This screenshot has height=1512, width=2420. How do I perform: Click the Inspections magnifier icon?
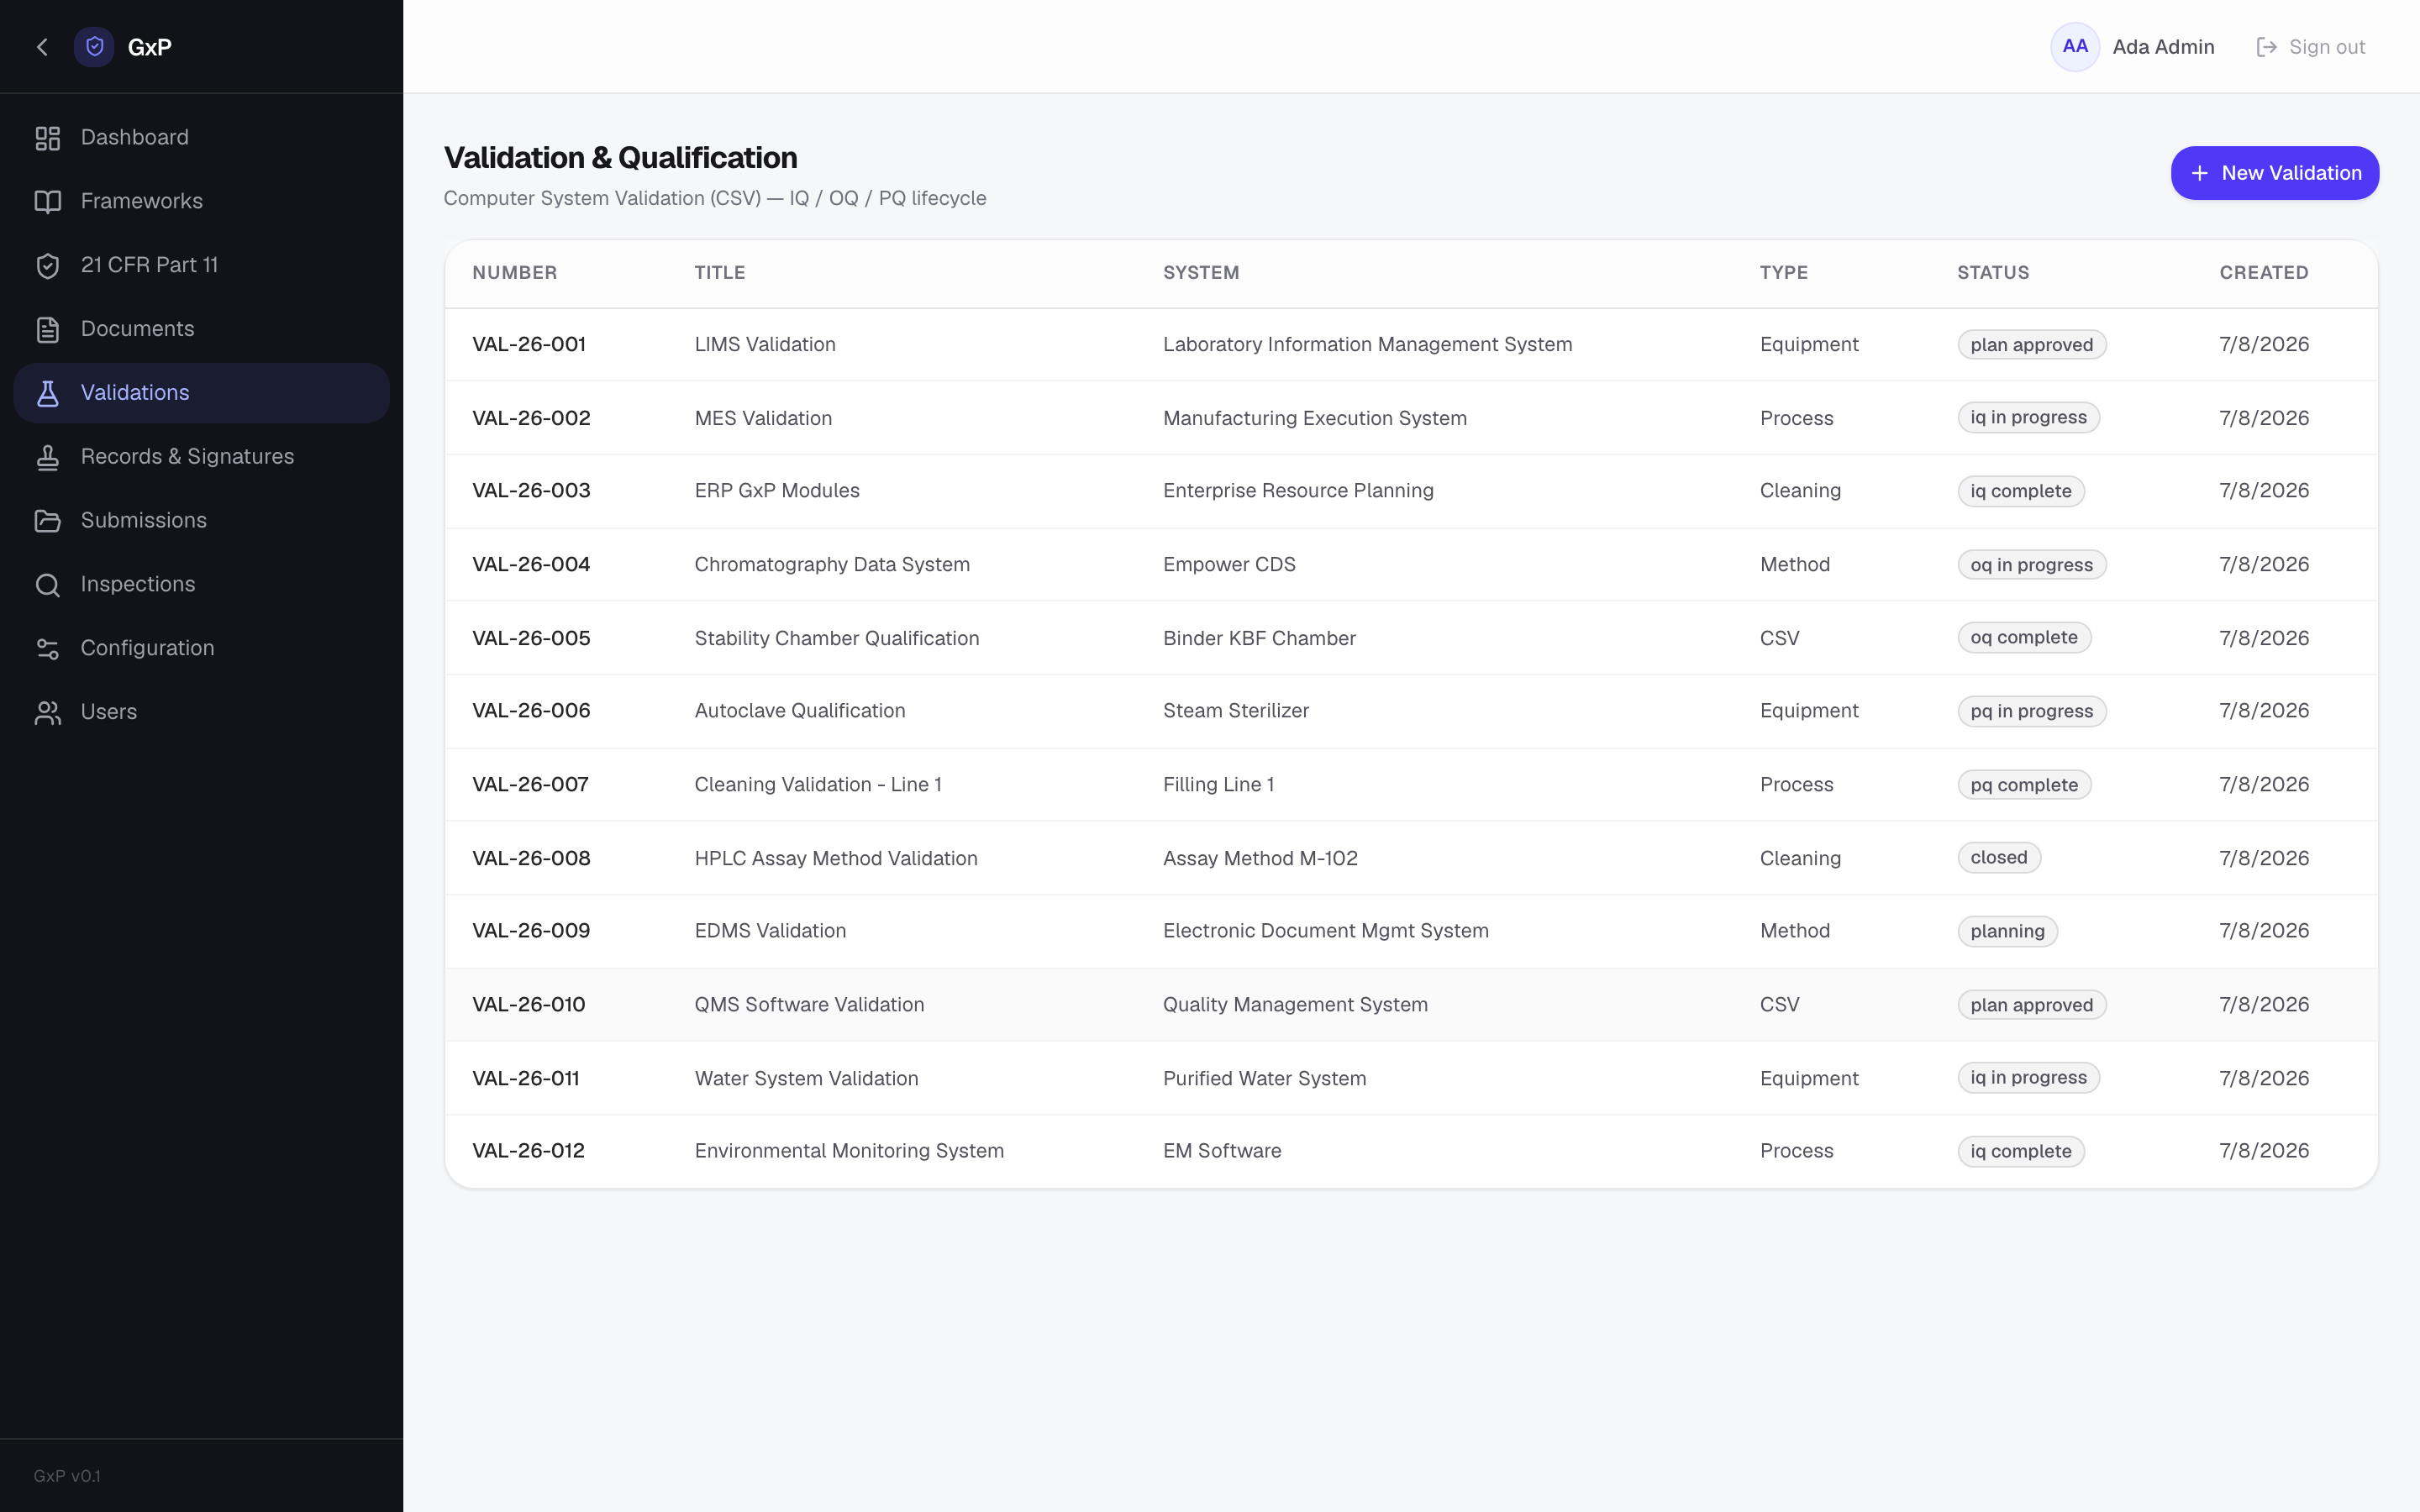(48, 585)
